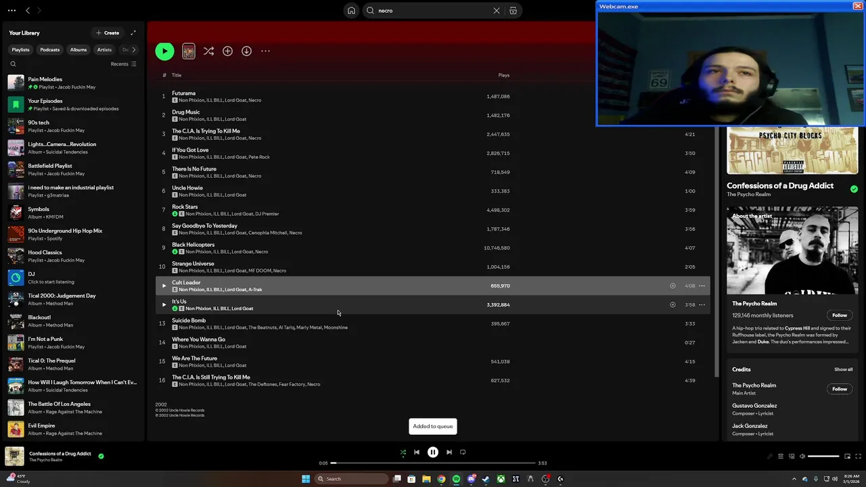Viewport: 866px width, 487px height.
Task: Filter library by Playlists
Action: coord(20,49)
